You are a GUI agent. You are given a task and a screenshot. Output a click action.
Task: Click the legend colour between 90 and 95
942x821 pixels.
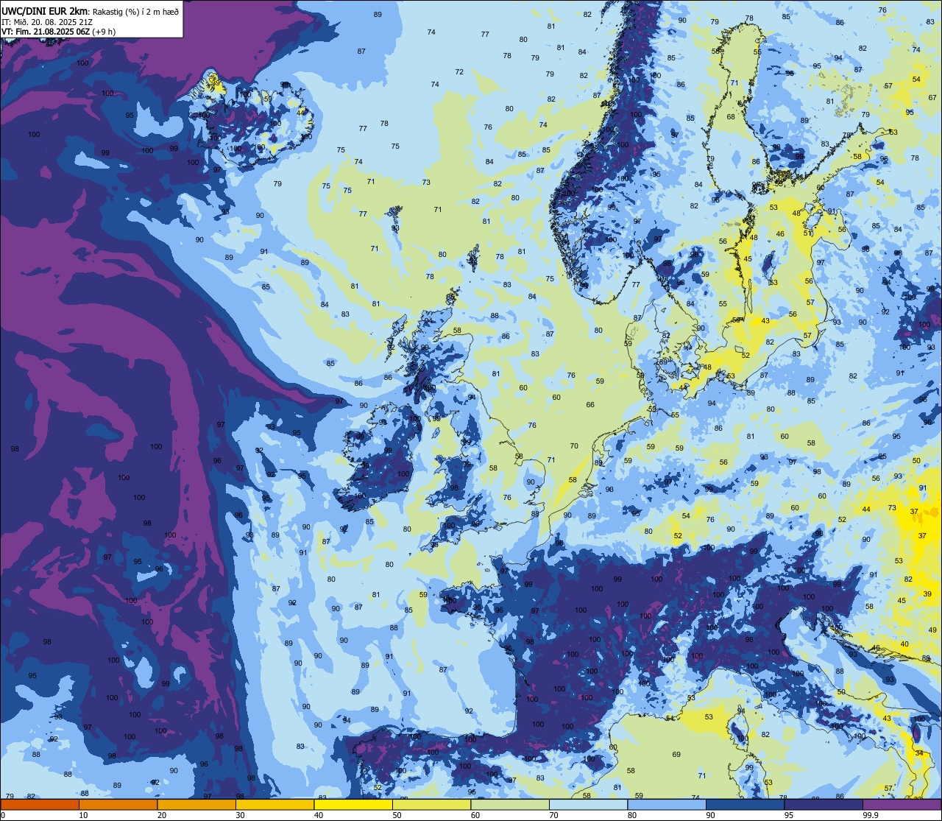click(745, 805)
